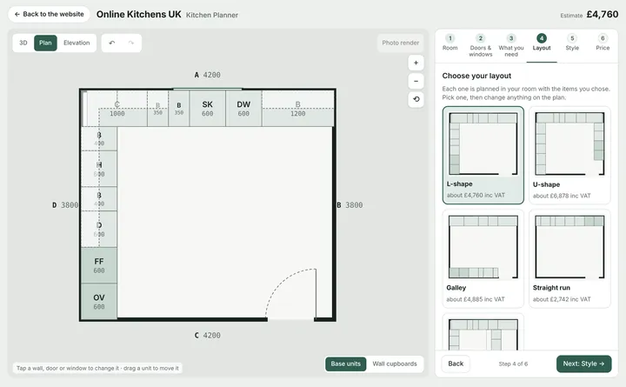Select the B 1200 base unit
This screenshot has height=387, width=626.
pos(298,108)
